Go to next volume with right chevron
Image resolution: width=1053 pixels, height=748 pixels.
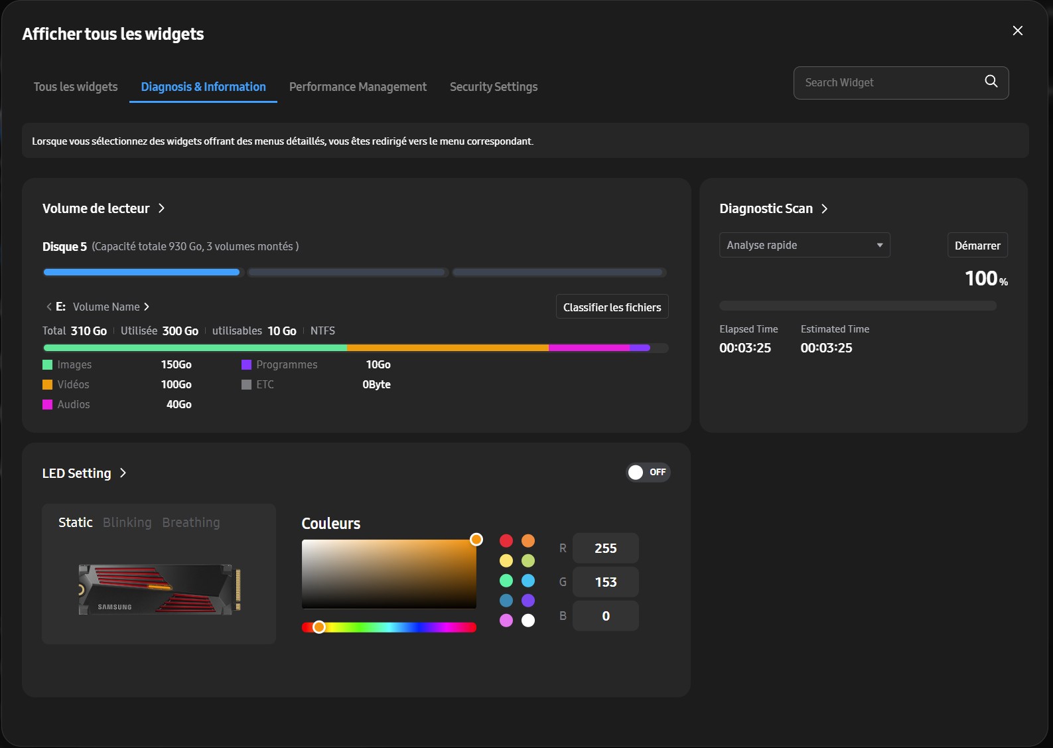pos(147,307)
